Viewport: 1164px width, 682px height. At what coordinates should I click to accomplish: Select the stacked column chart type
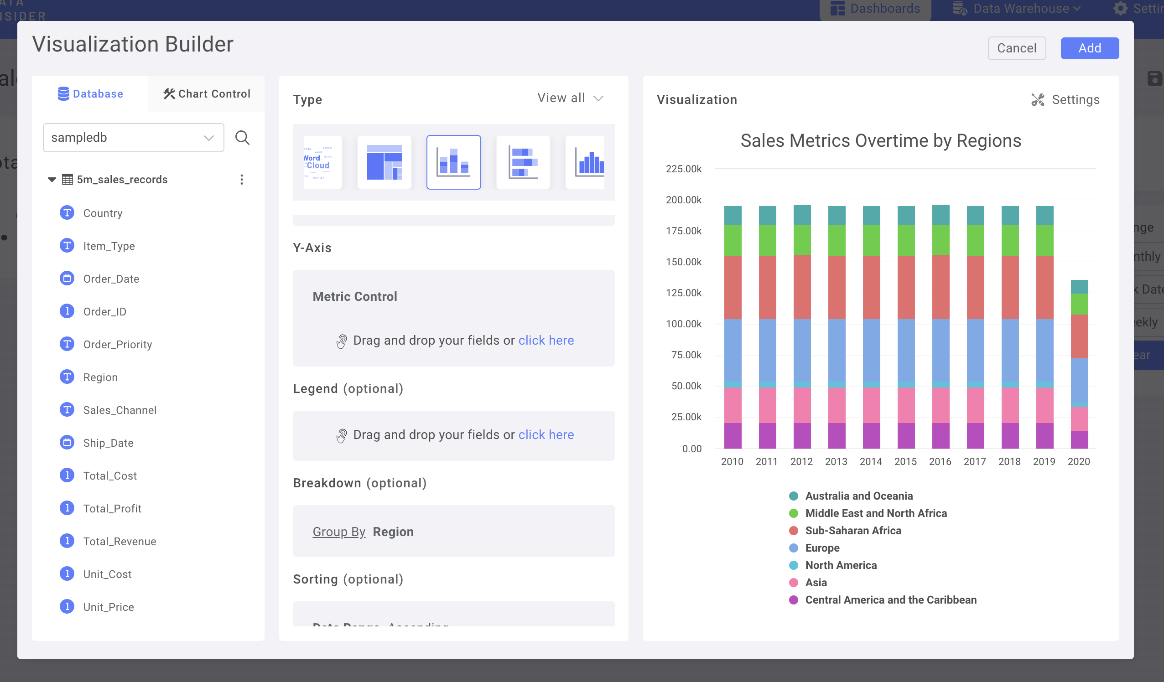[x=453, y=162]
